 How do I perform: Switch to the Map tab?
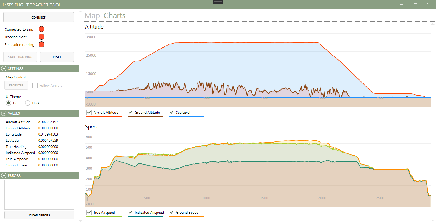coord(92,16)
